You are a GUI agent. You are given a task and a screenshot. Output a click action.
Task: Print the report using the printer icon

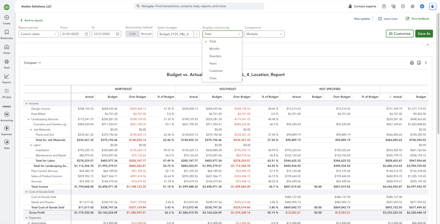click(x=412, y=63)
